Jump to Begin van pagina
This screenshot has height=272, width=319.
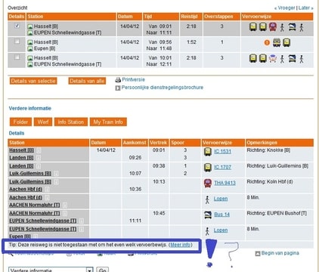(280, 253)
